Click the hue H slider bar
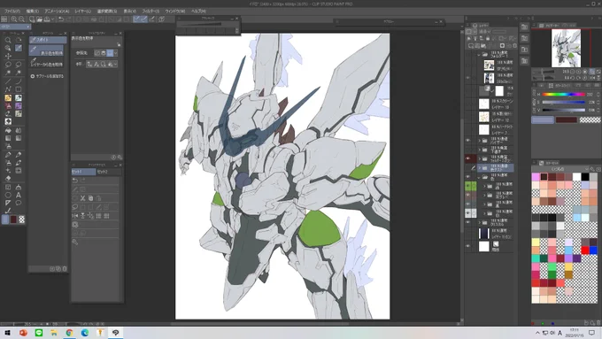The width and height of the screenshot is (602, 339). [563, 95]
